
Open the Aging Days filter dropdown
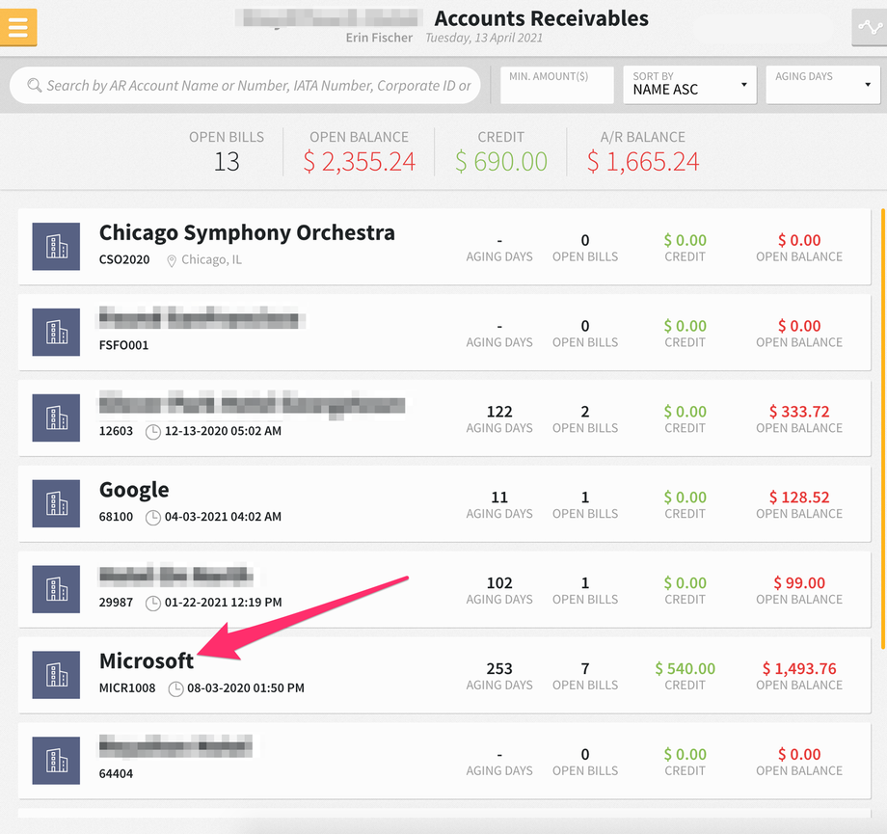[x=822, y=85]
